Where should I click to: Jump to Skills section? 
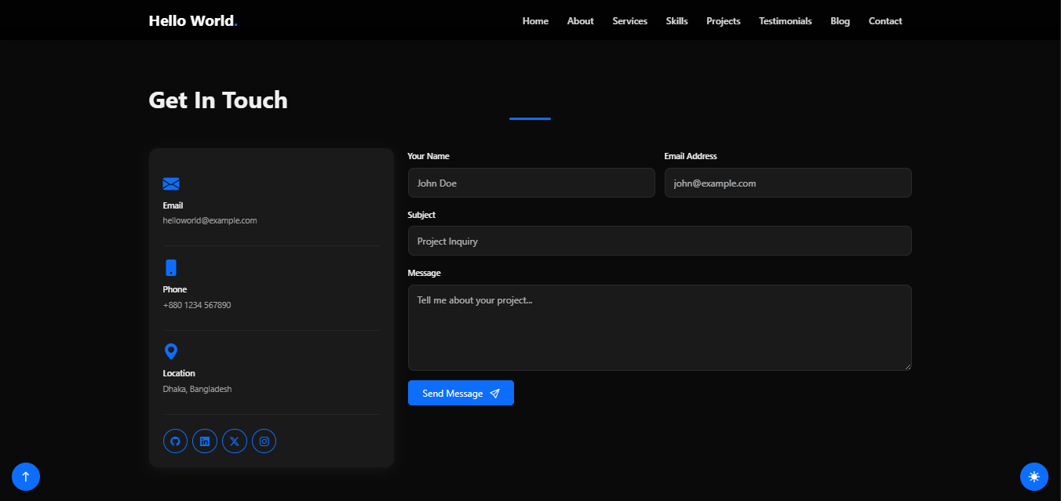tap(677, 21)
